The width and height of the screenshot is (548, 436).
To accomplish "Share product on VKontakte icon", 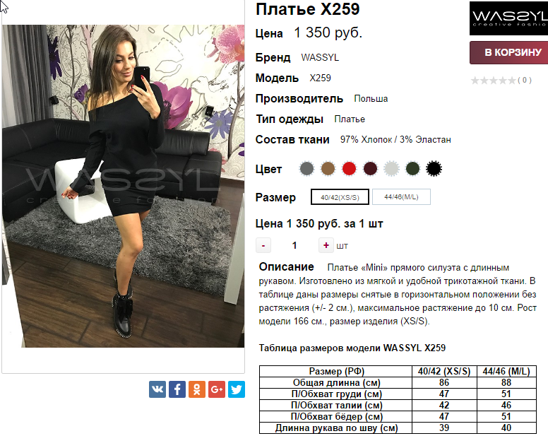I will [x=157, y=389].
